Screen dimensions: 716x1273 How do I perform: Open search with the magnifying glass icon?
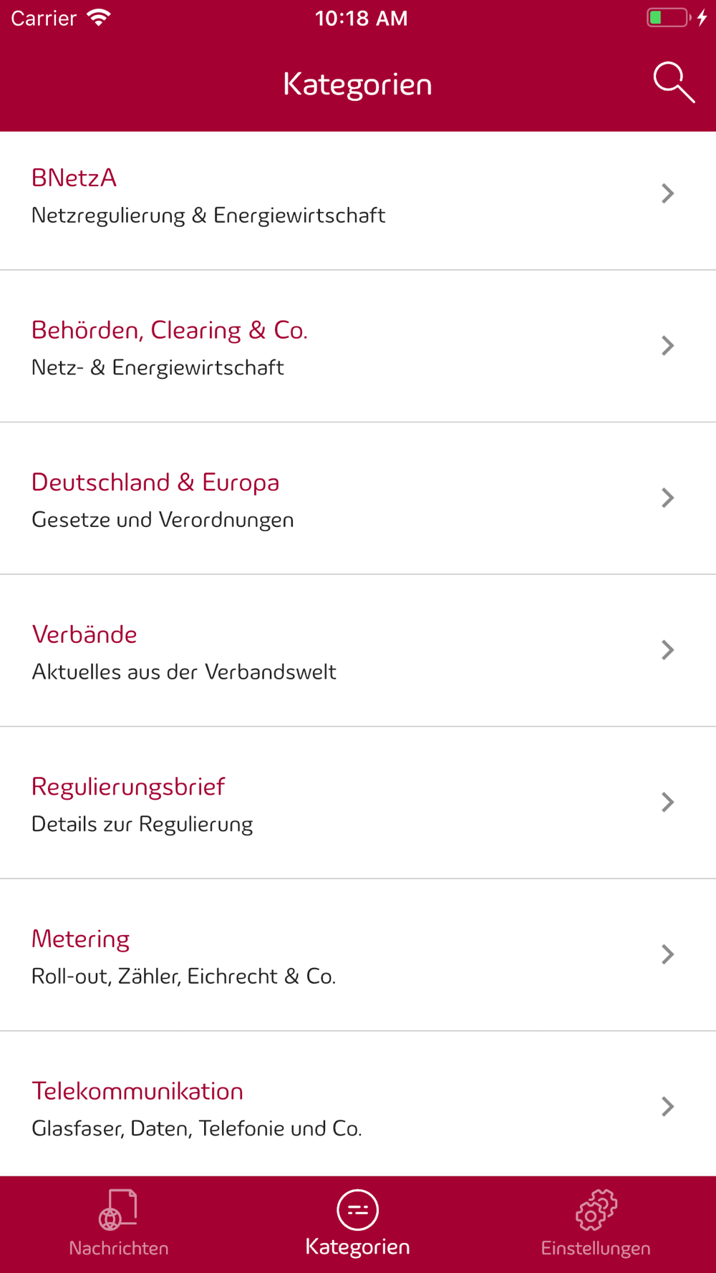coord(674,82)
